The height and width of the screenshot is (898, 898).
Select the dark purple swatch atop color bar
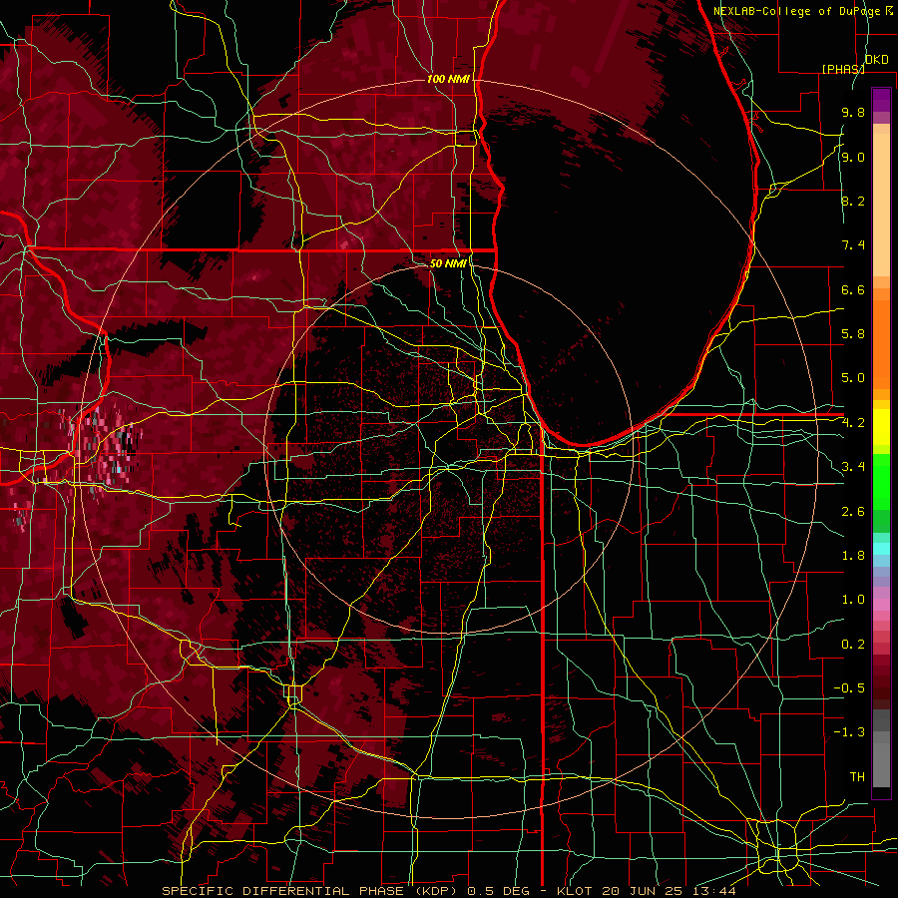coord(881,100)
